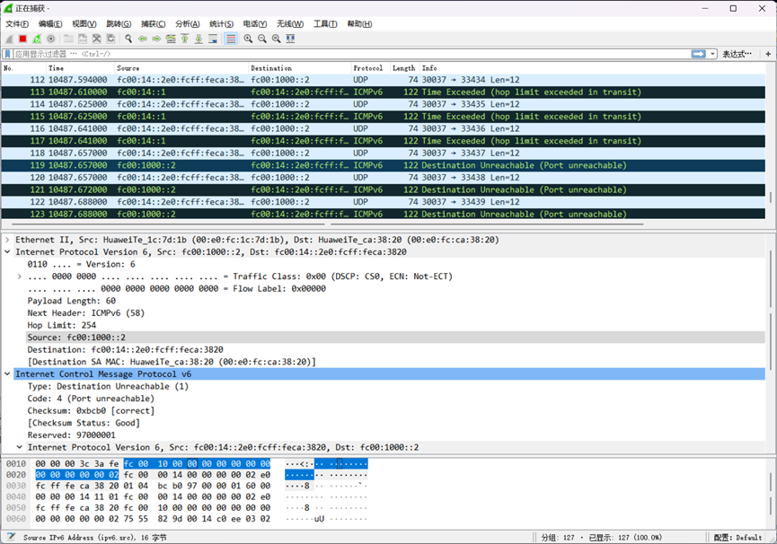Open the 捕获(C) menu
This screenshot has height=544, width=777.
(153, 23)
